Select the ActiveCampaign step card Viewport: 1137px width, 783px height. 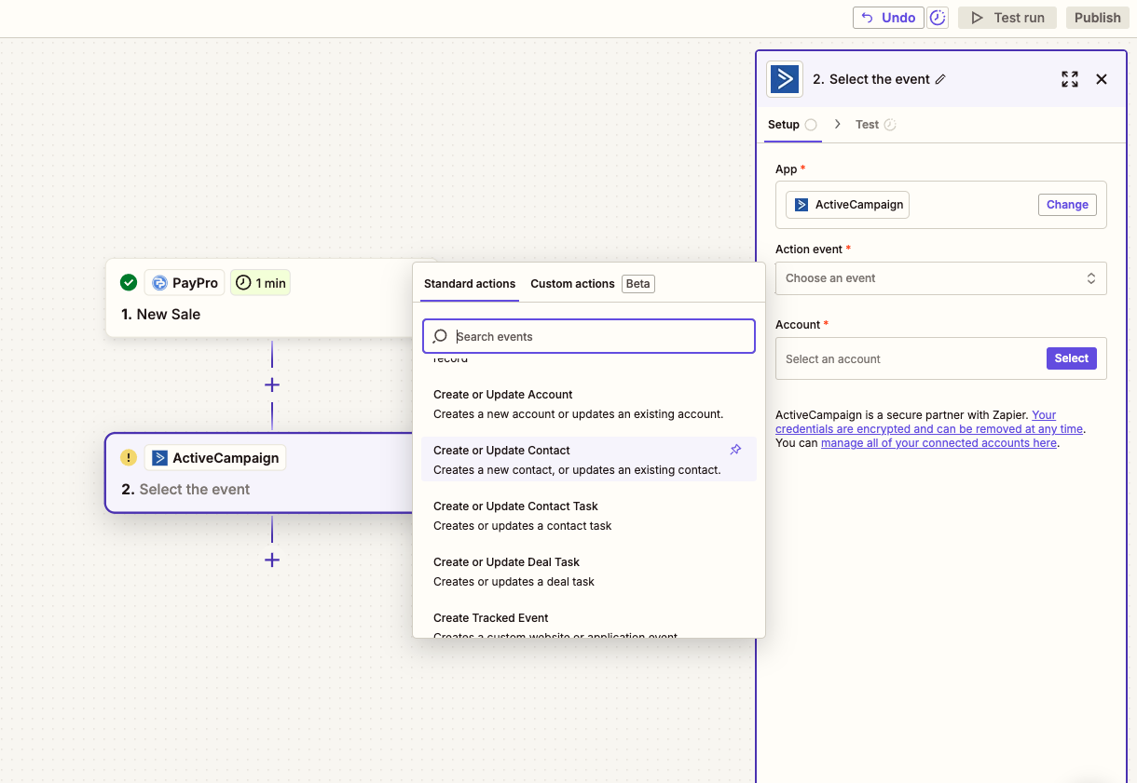[261, 473]
